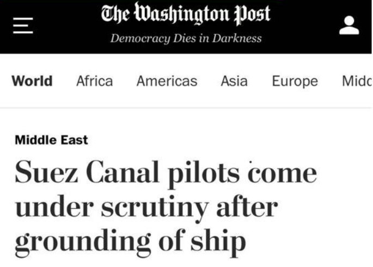Switch to the Africa section
This screenshot has height=267, width=373.
coord(95,82)
